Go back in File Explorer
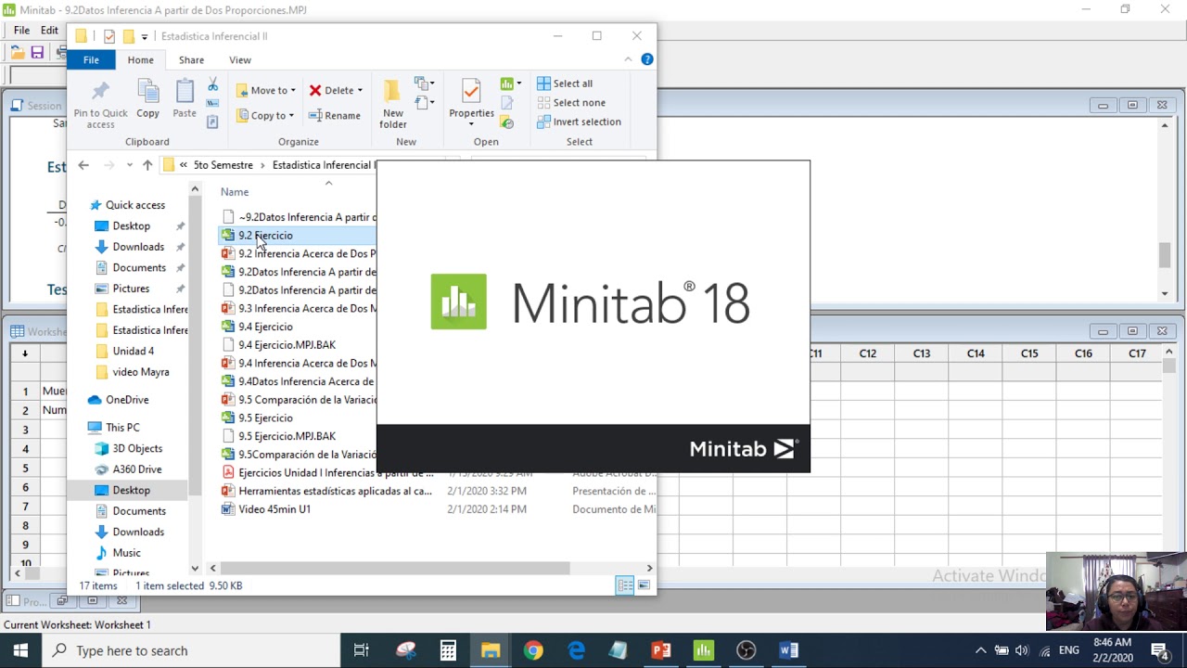The height and width of the screenshot is (668, 1187). 83,165
